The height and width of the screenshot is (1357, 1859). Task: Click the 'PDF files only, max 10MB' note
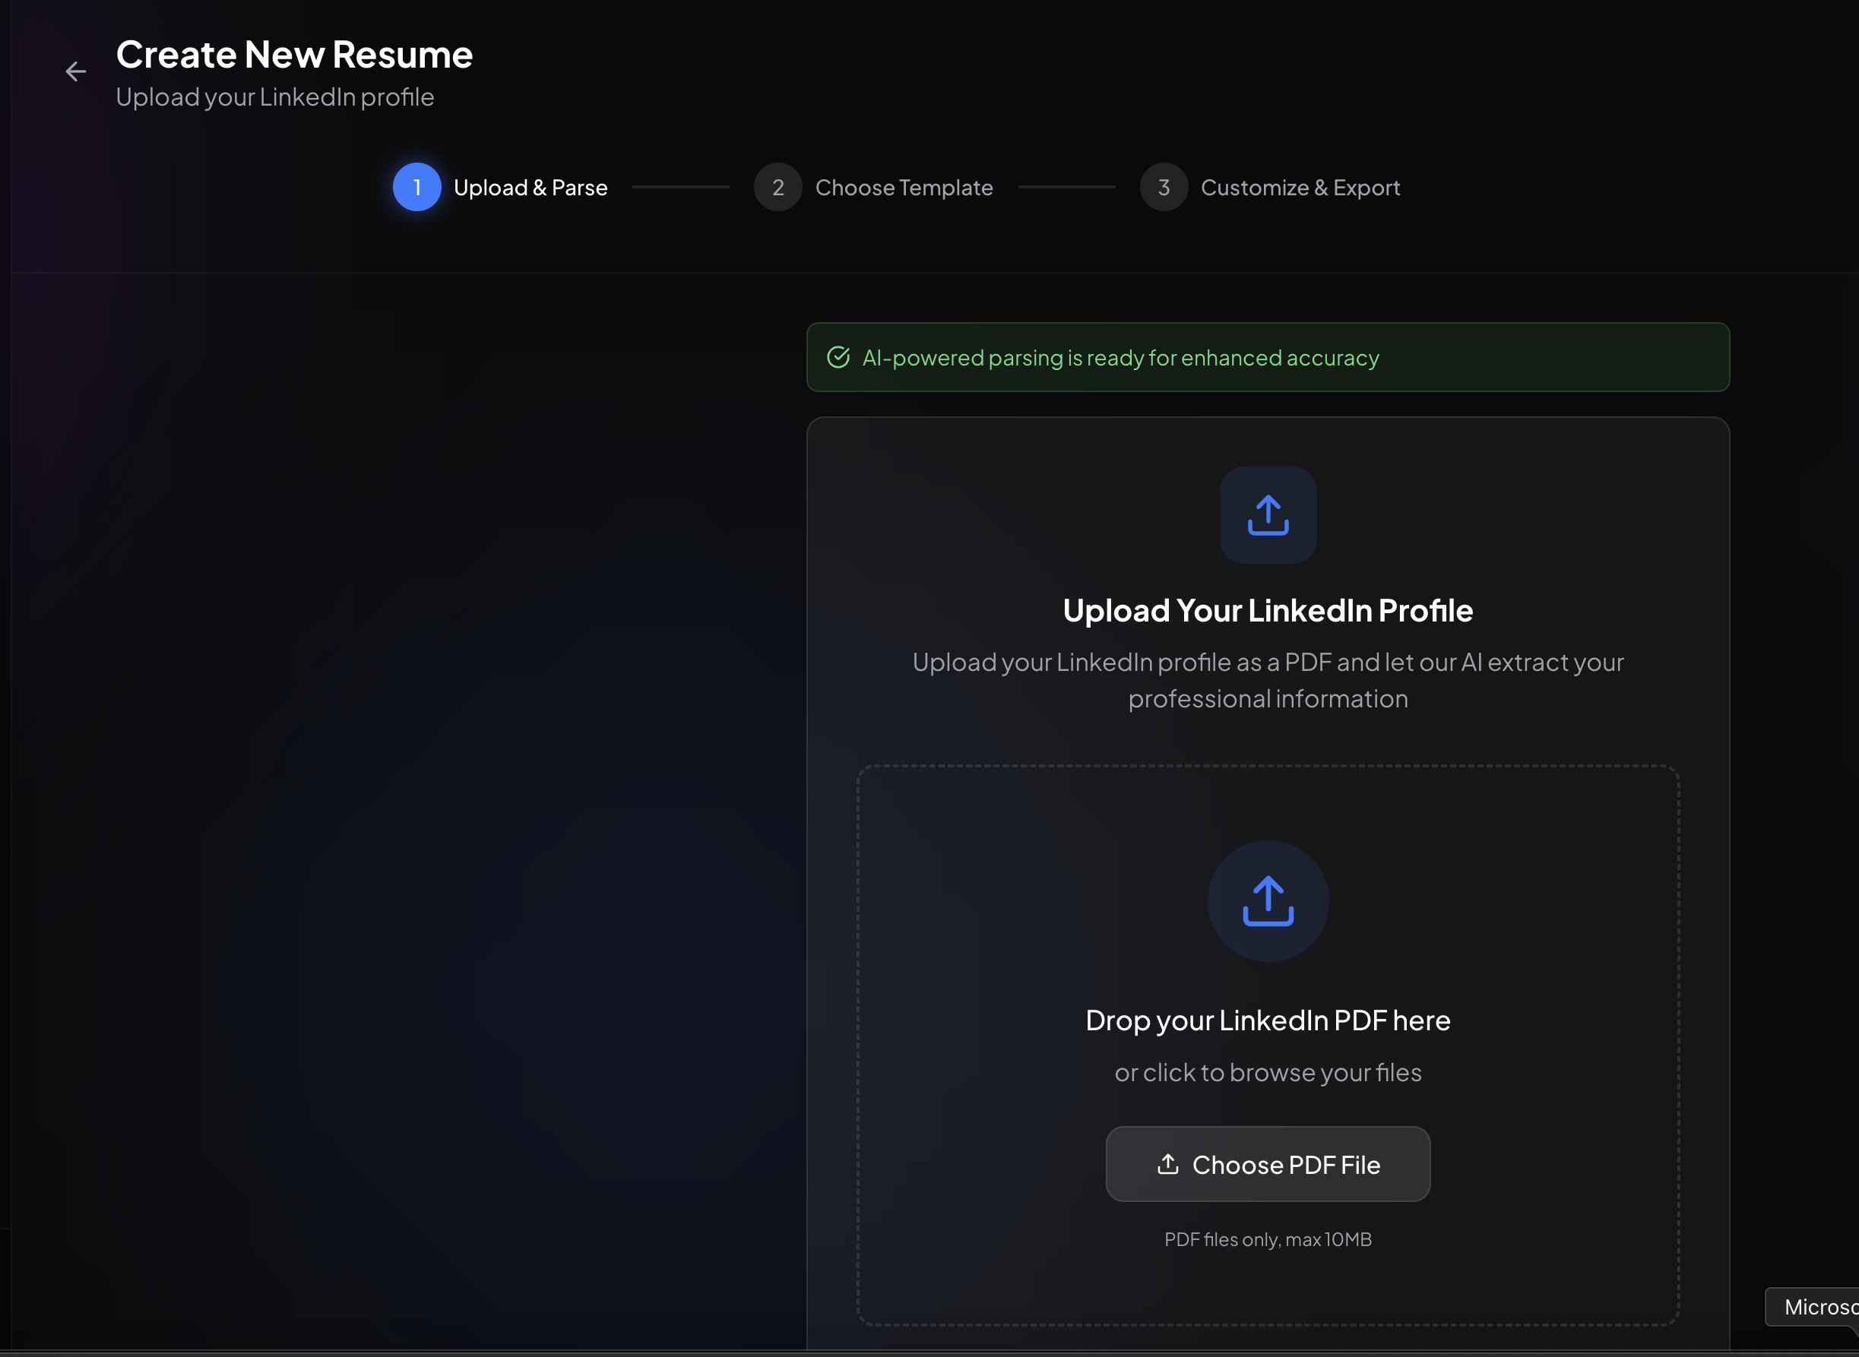(x=1268, y=1239)
